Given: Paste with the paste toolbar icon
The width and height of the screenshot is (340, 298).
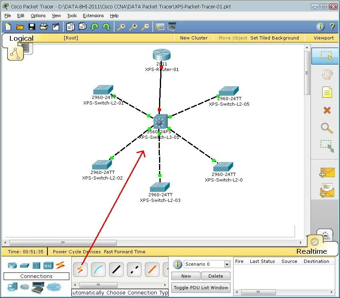Looking at the screenshot, I should [83, 26].
